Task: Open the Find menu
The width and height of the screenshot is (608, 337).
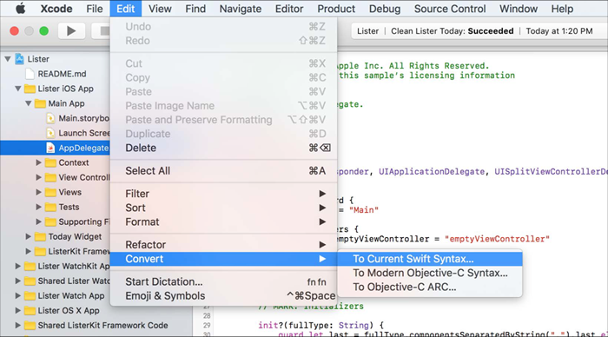Action: pyautogui.click(x=195, y=9)
